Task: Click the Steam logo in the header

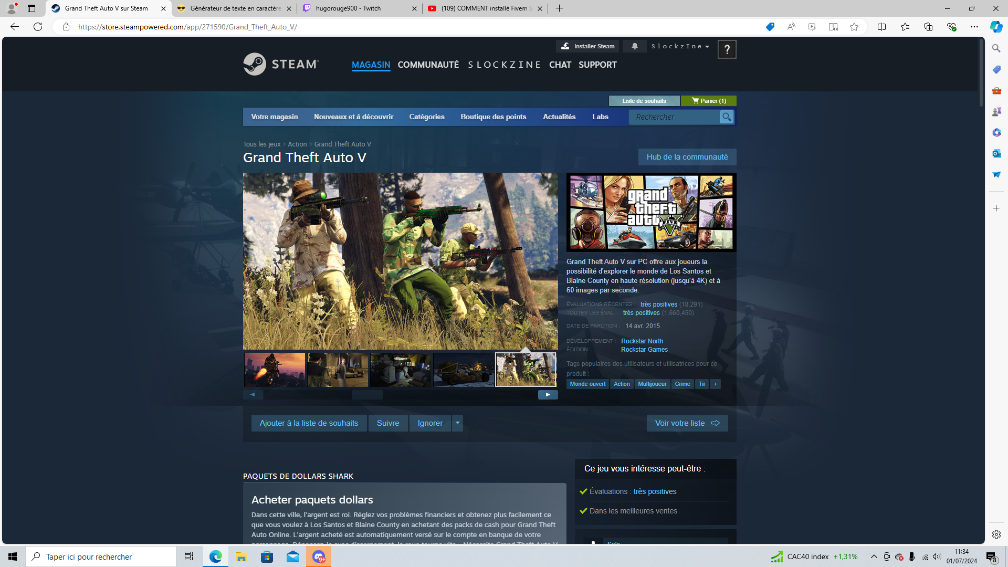Action: (x=281, y=64)
